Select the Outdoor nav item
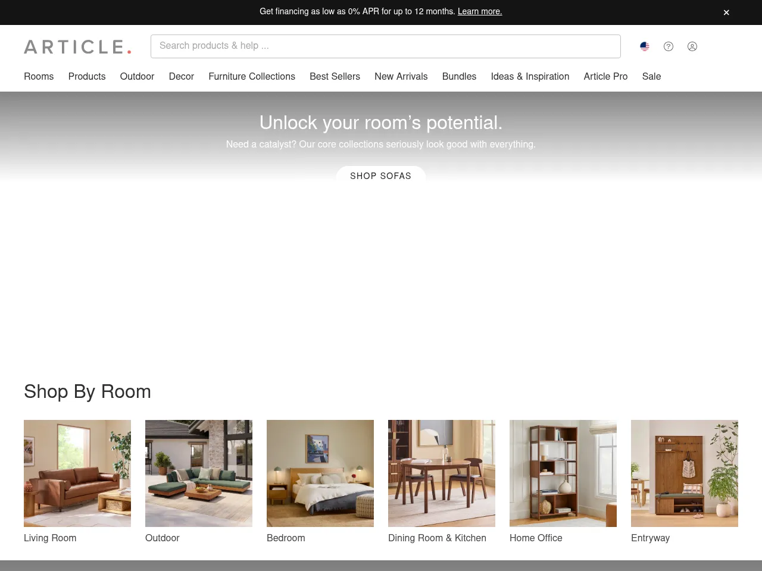 coord(137,77)
